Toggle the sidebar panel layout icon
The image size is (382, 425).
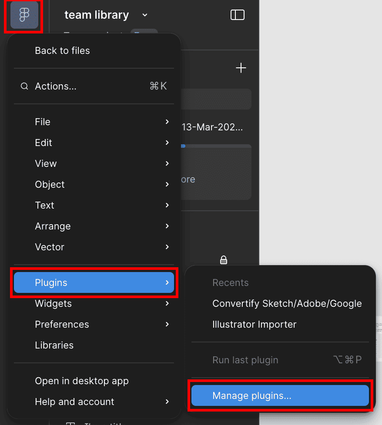[x=237, y=15]
